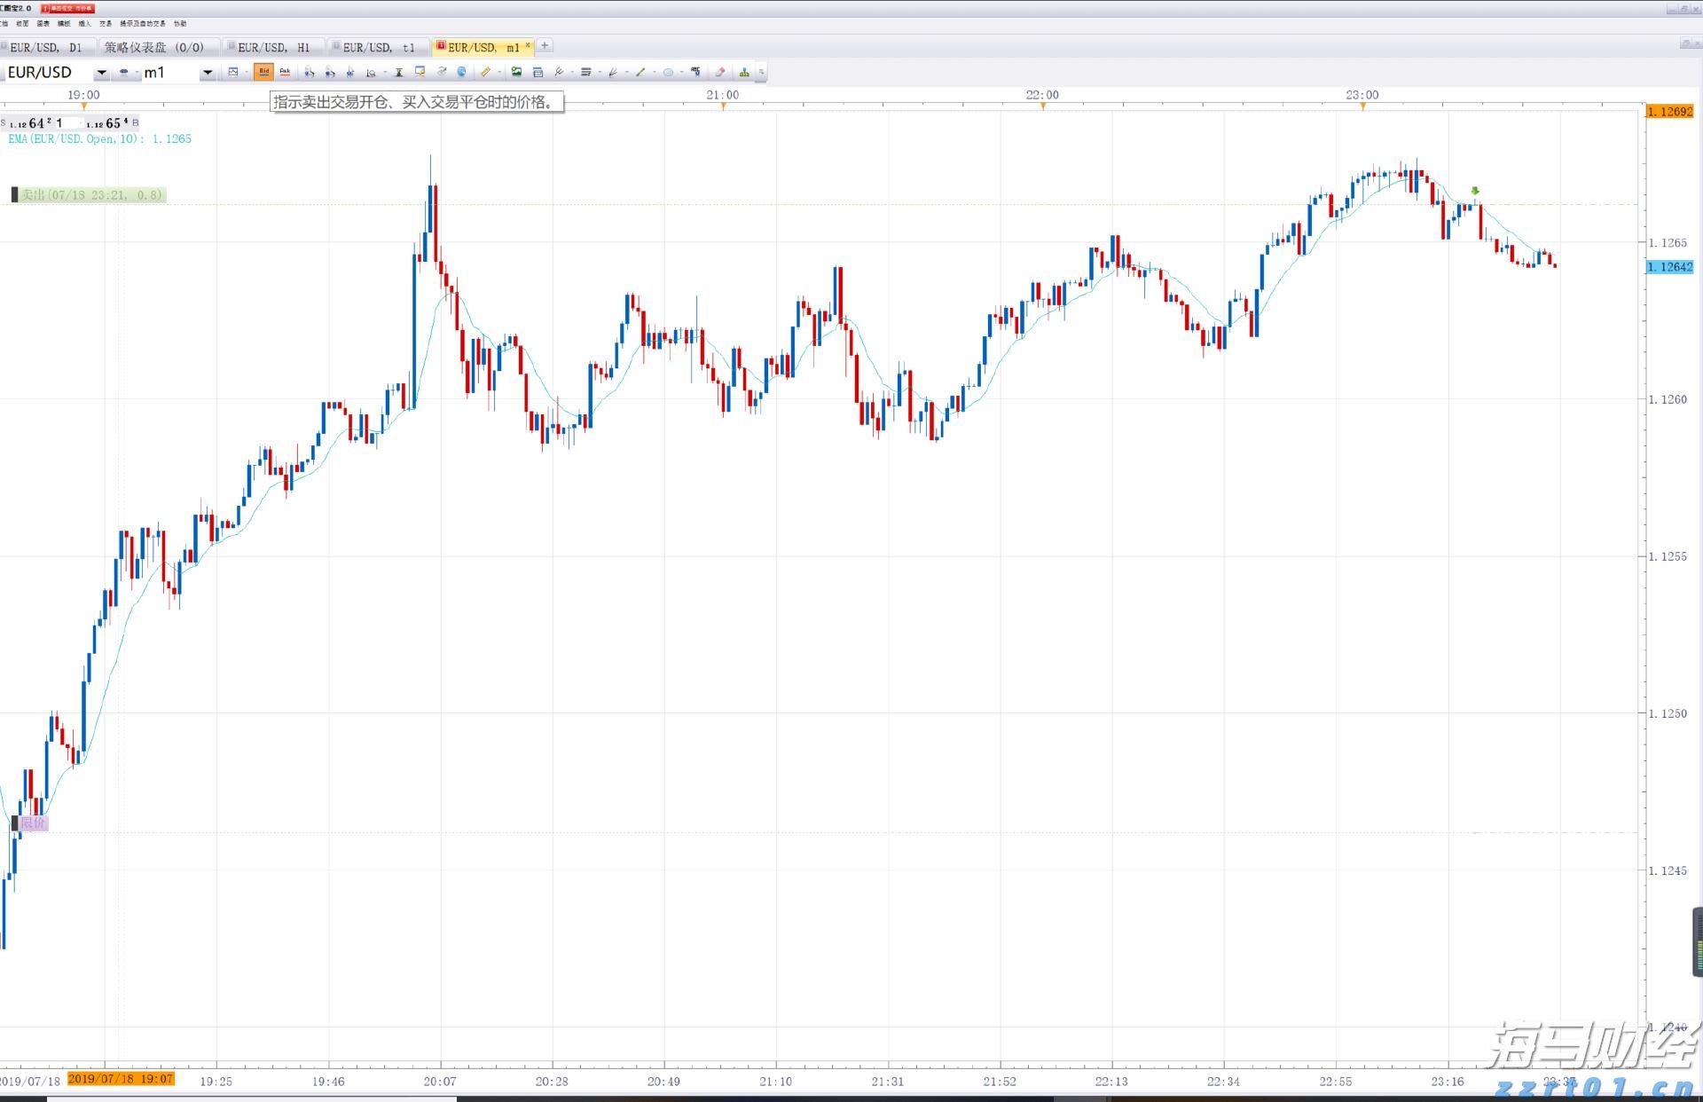
Task: Click the horizontal lines tool icon
Action: 585,72
